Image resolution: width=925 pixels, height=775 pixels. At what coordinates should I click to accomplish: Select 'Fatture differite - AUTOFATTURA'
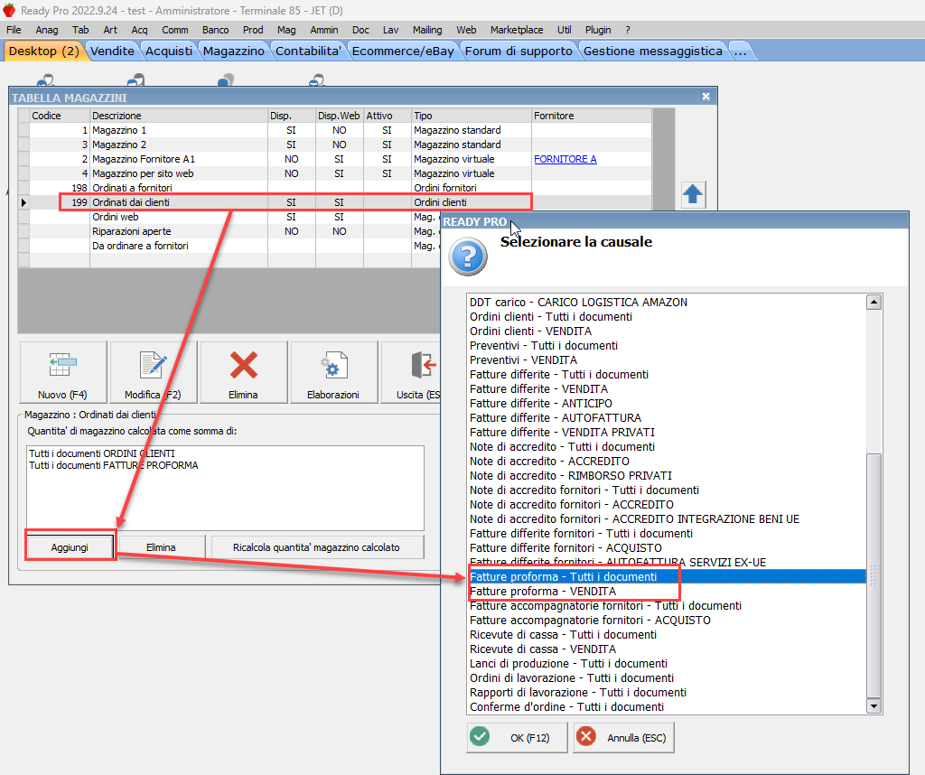point(667,417)
